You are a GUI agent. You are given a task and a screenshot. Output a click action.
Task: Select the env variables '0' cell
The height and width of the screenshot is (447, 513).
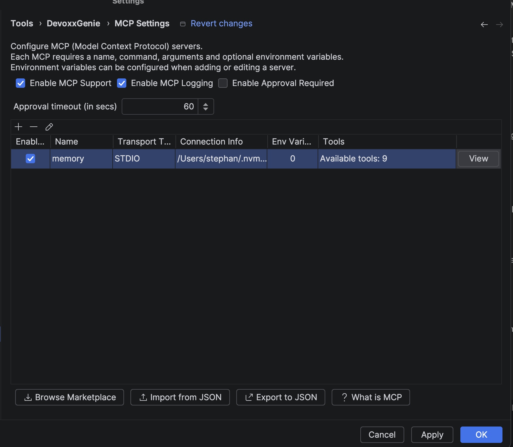(x=292, y=159)
